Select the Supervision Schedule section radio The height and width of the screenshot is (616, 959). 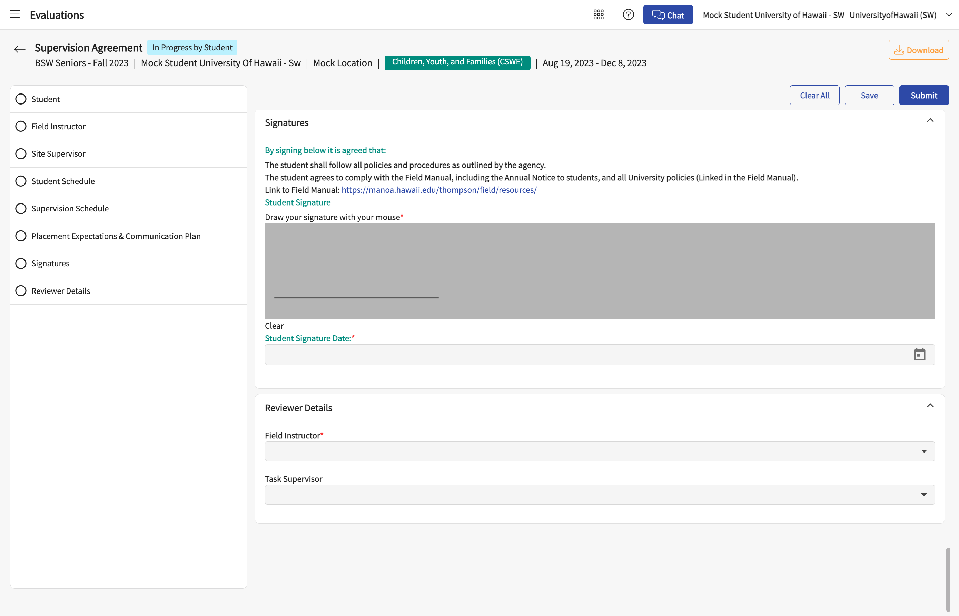21,208
